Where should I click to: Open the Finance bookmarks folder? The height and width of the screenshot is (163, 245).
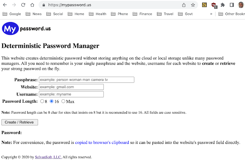pyautogui.click(x=142, y=14)
